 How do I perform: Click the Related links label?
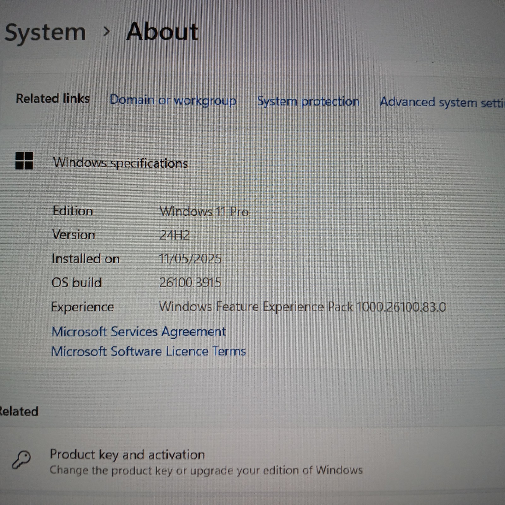[53, 98]
